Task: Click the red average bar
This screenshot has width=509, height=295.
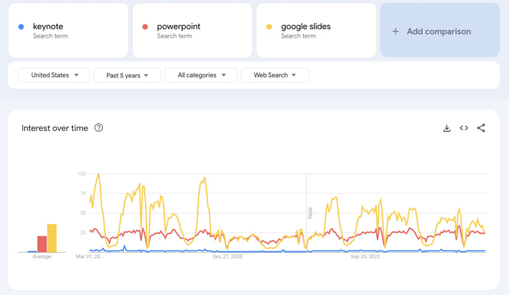Action: click(42, 244)
